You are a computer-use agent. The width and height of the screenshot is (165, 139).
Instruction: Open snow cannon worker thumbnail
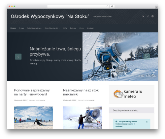82,118
